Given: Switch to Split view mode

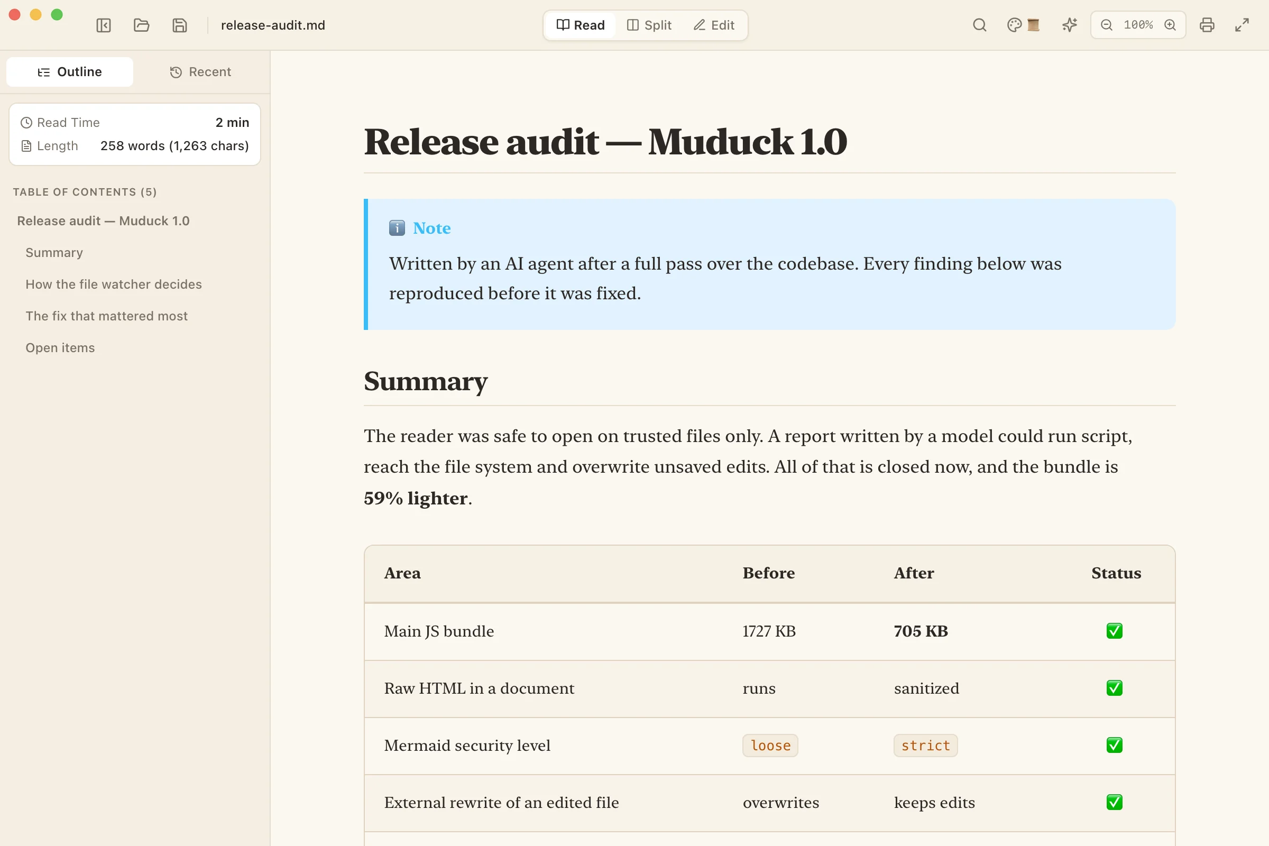Looking at the screenshot, I should click(x=649, y=25).
